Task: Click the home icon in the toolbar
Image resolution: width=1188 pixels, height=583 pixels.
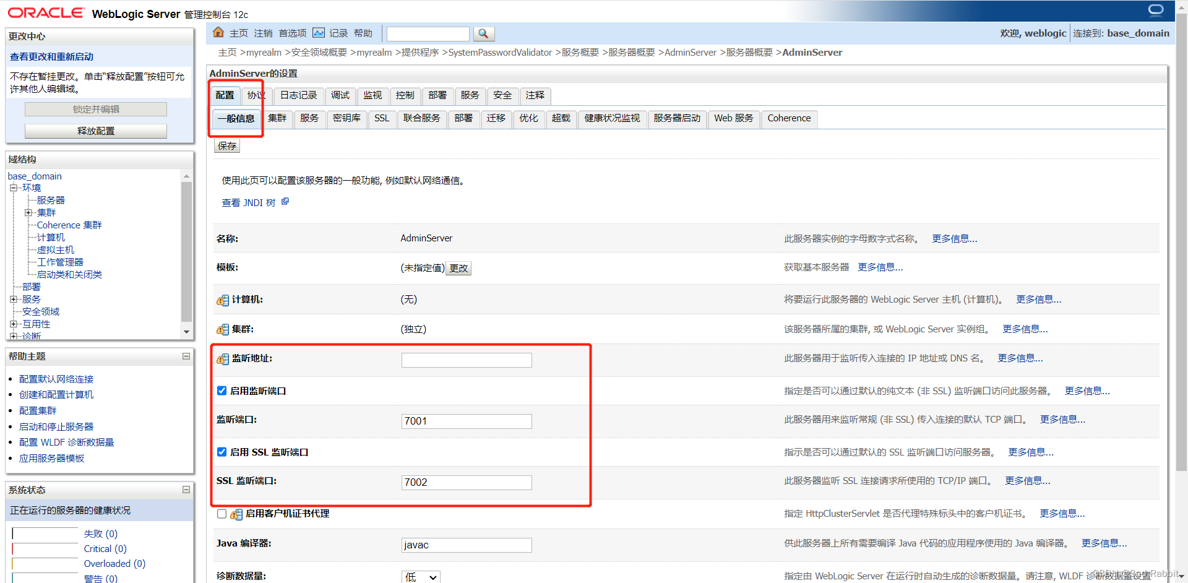Action: (x=218, y=32)
